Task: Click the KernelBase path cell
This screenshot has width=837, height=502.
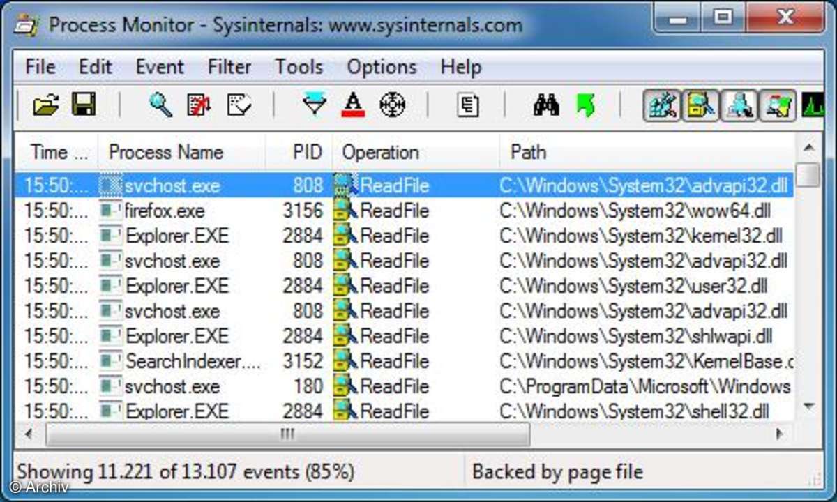Action: 647,361
